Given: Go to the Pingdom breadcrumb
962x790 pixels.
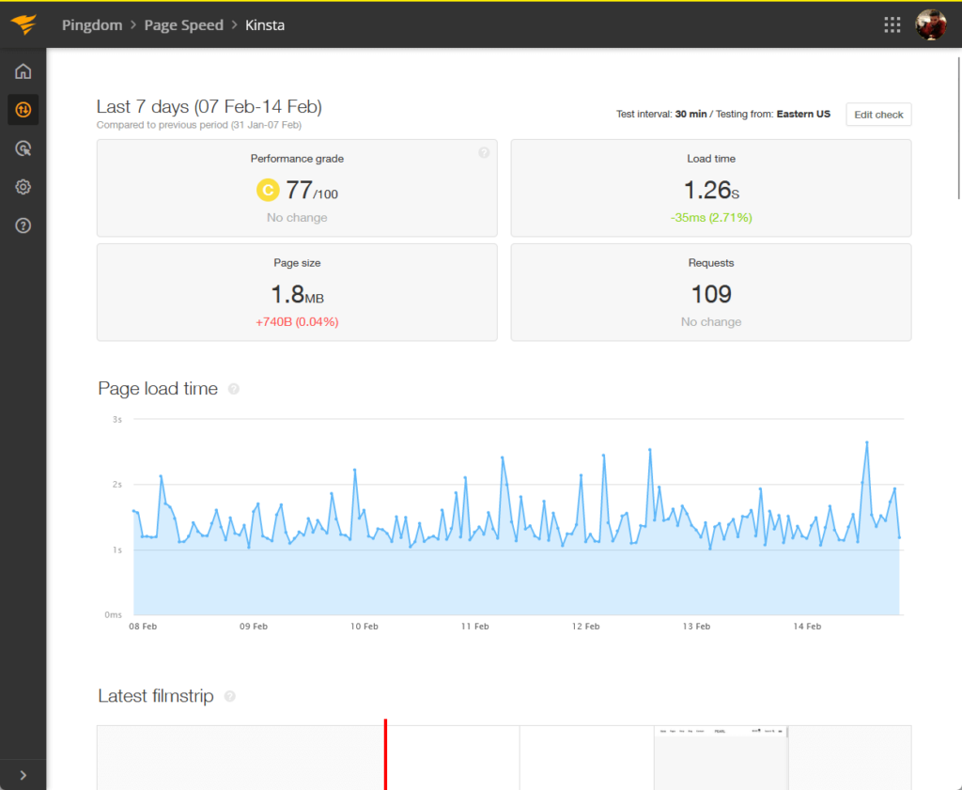Looking at the screenshot, I should [x=92, y=25].
